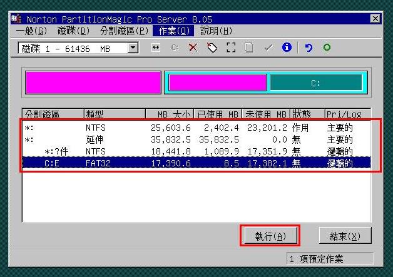Viewport: 393px width, 277px height.
Task: Select the magenta logical partition in extended block
Action: (218, 83)
